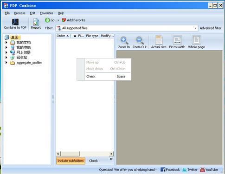225x174 pixels.
Task: Expand the aggregate_profiler folder node
Action: click(x=6, y=63)
